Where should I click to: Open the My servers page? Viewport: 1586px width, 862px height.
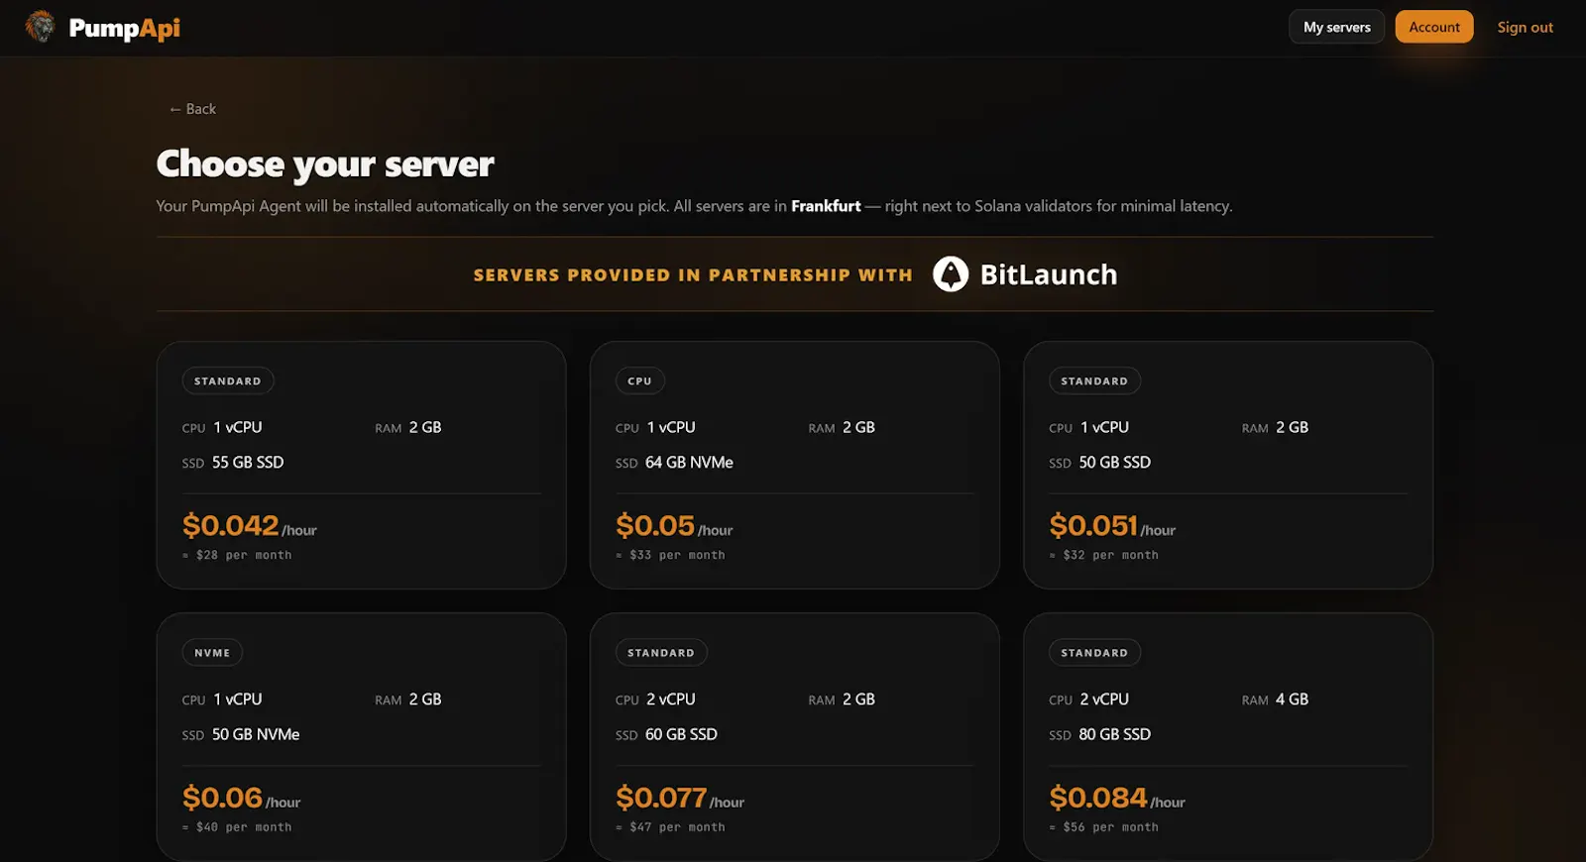click(x=1336, y=27)
